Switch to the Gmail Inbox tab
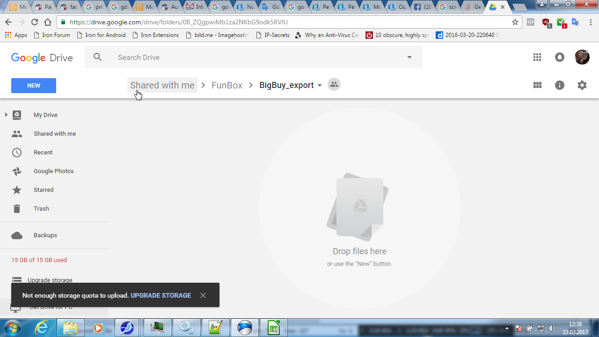The image size is (599, 337). tap(195, 7)
